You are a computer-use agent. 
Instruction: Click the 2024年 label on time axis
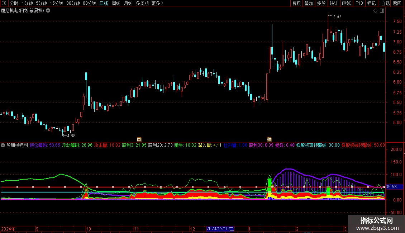click(8, 229)
